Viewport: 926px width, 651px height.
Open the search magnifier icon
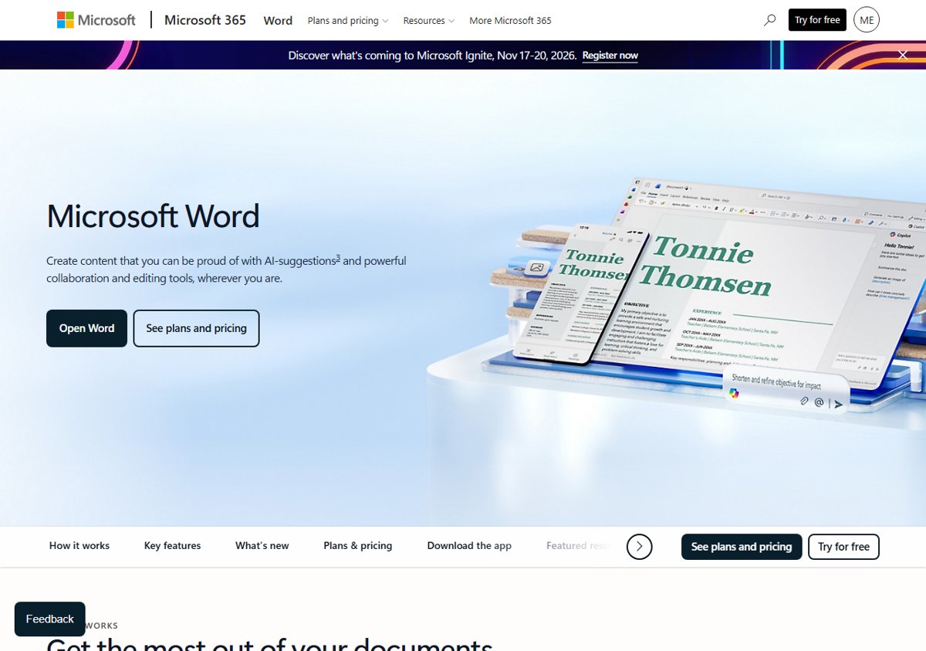coord(769,20)
